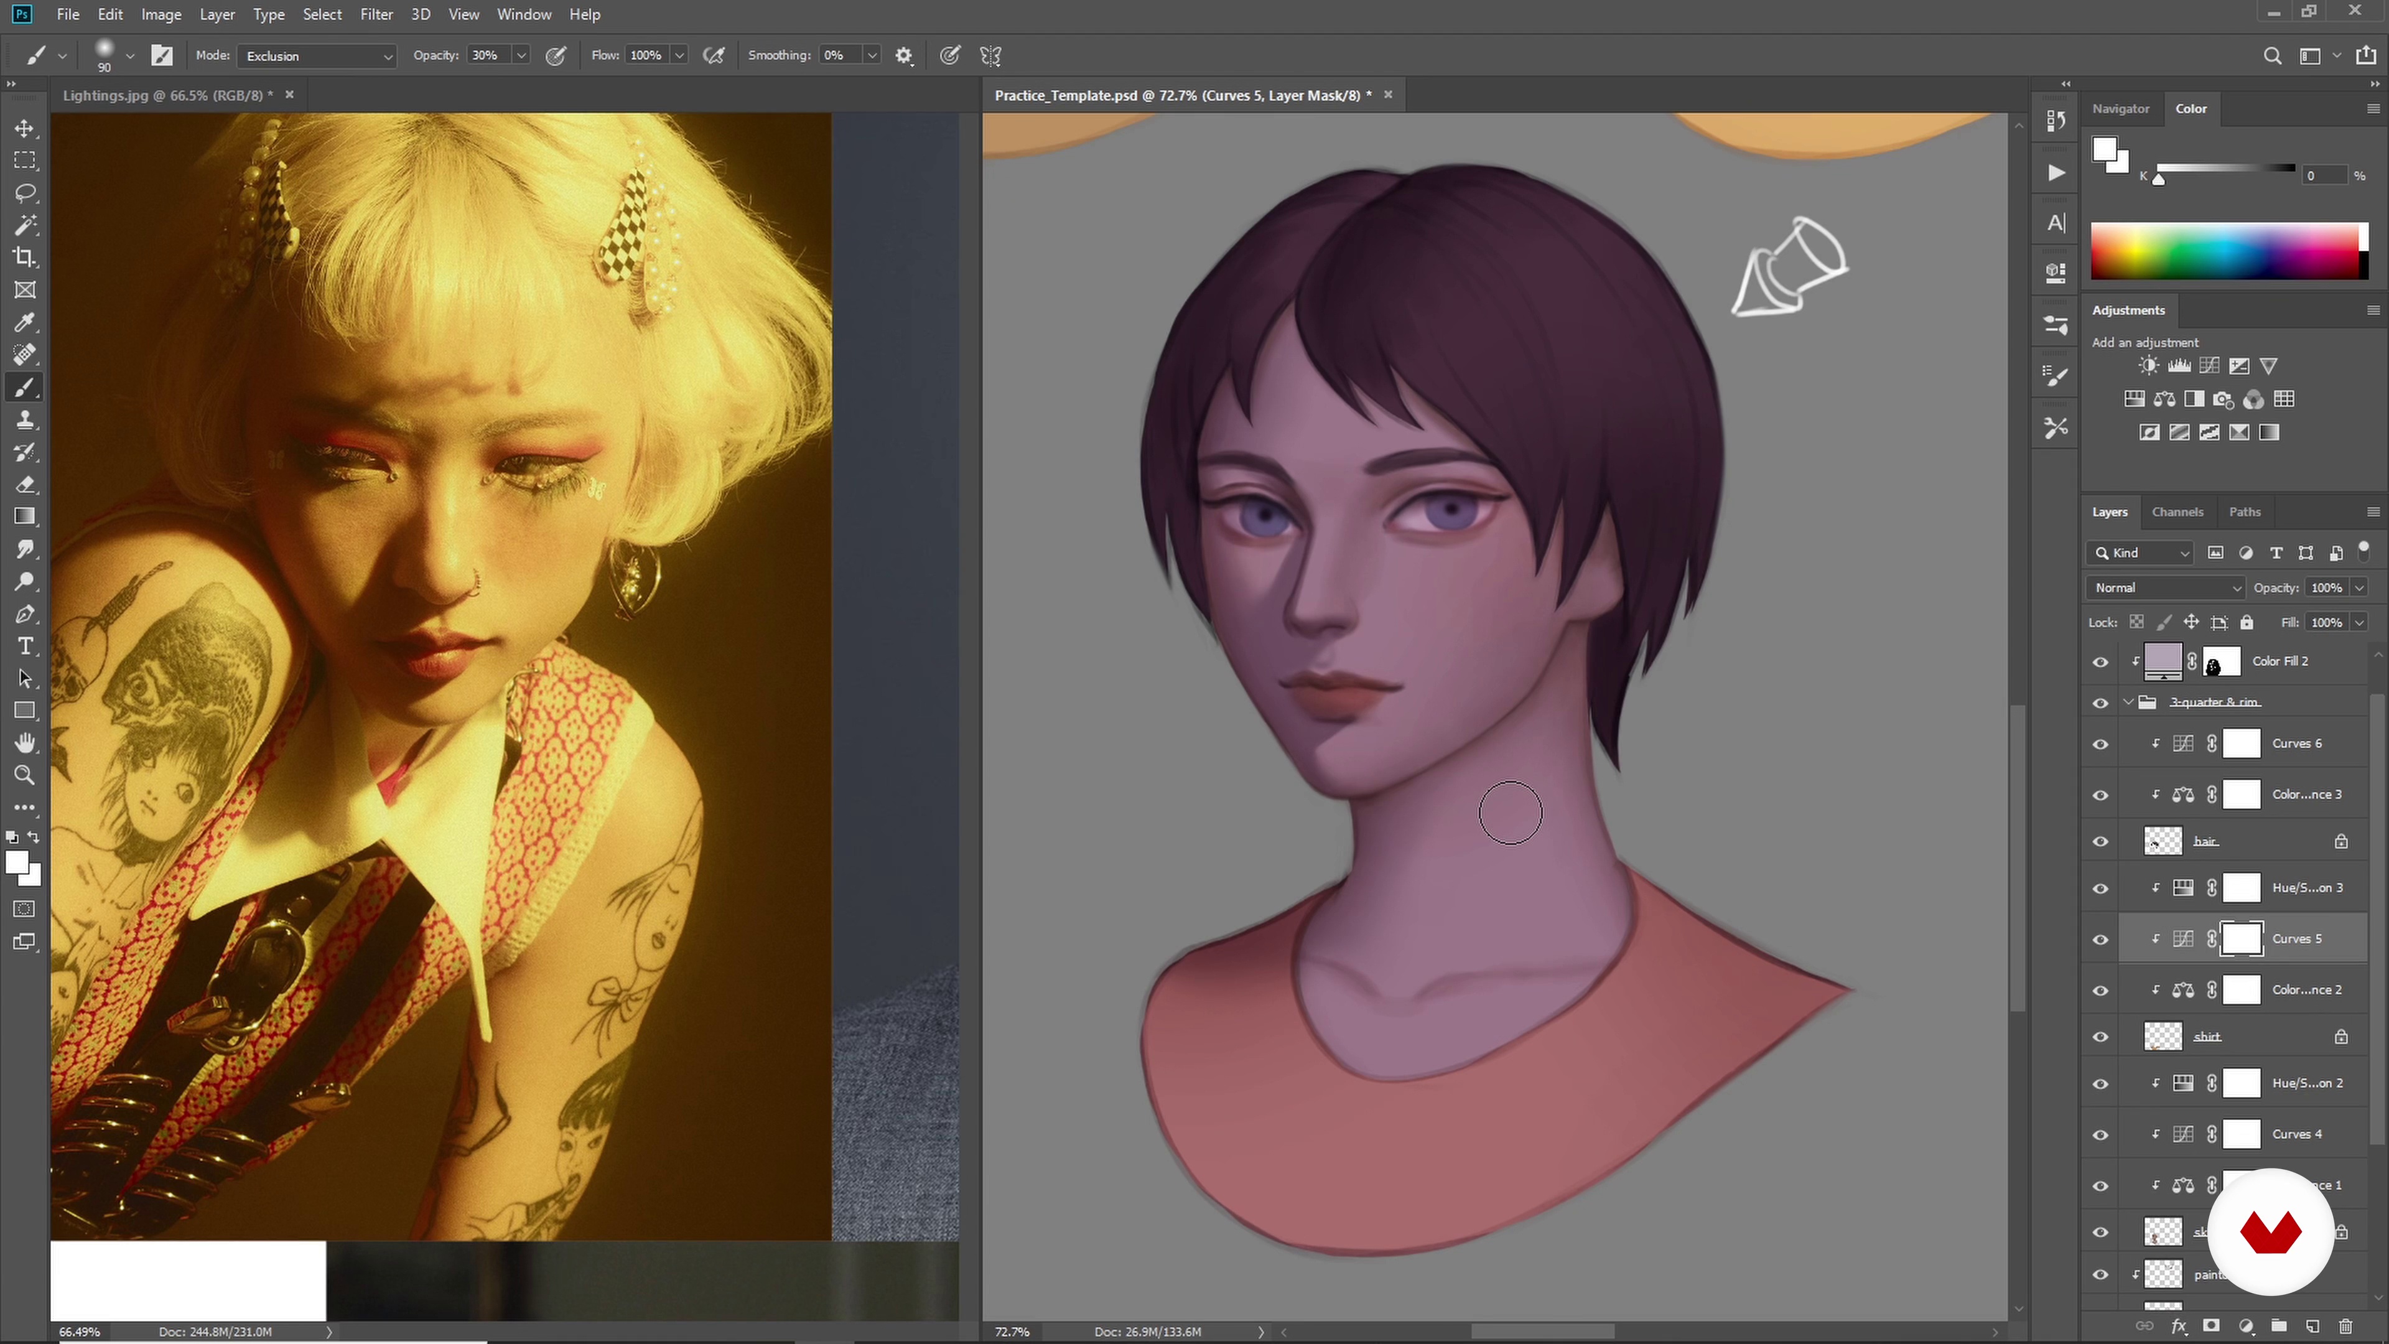The image size is (2389, 1344).
Task: Select the Crop tool
Action: coord(25,258)
